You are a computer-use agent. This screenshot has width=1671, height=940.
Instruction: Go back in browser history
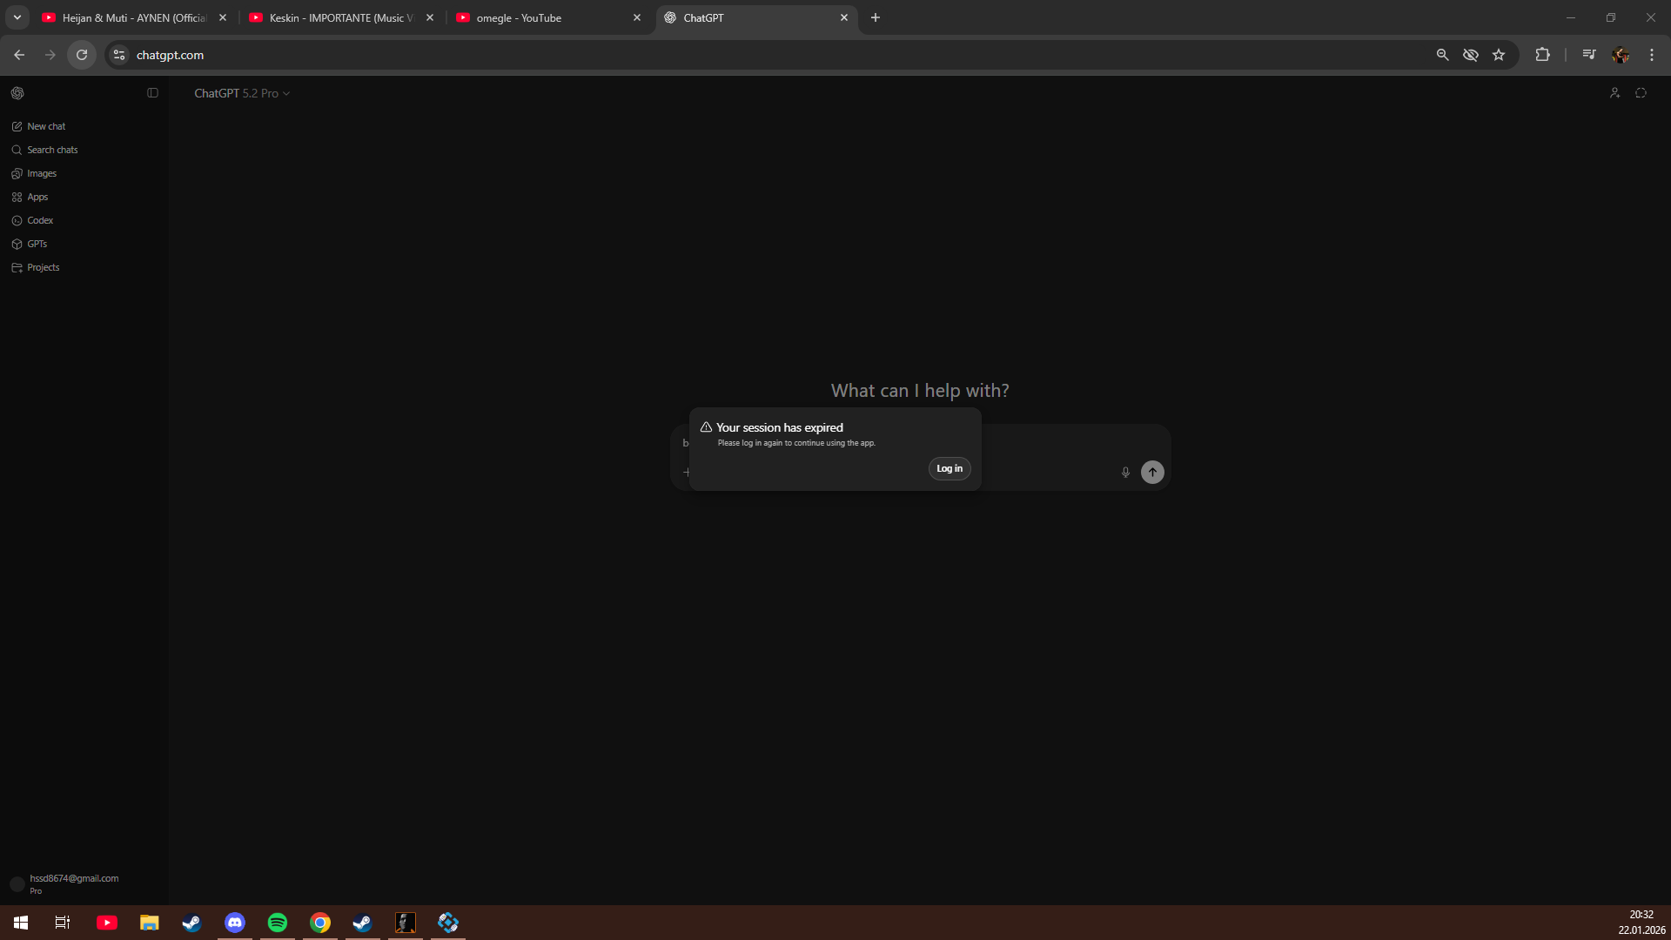(x=19, y=55)
